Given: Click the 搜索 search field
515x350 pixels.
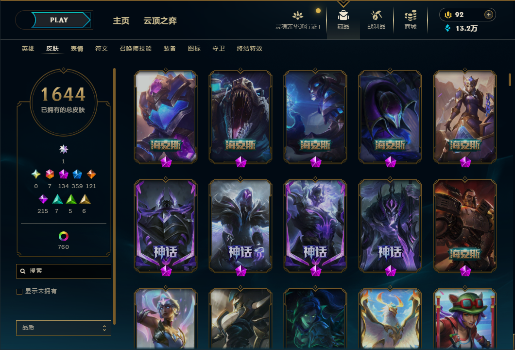Looking at the screenshot, I should click(63, 271).
